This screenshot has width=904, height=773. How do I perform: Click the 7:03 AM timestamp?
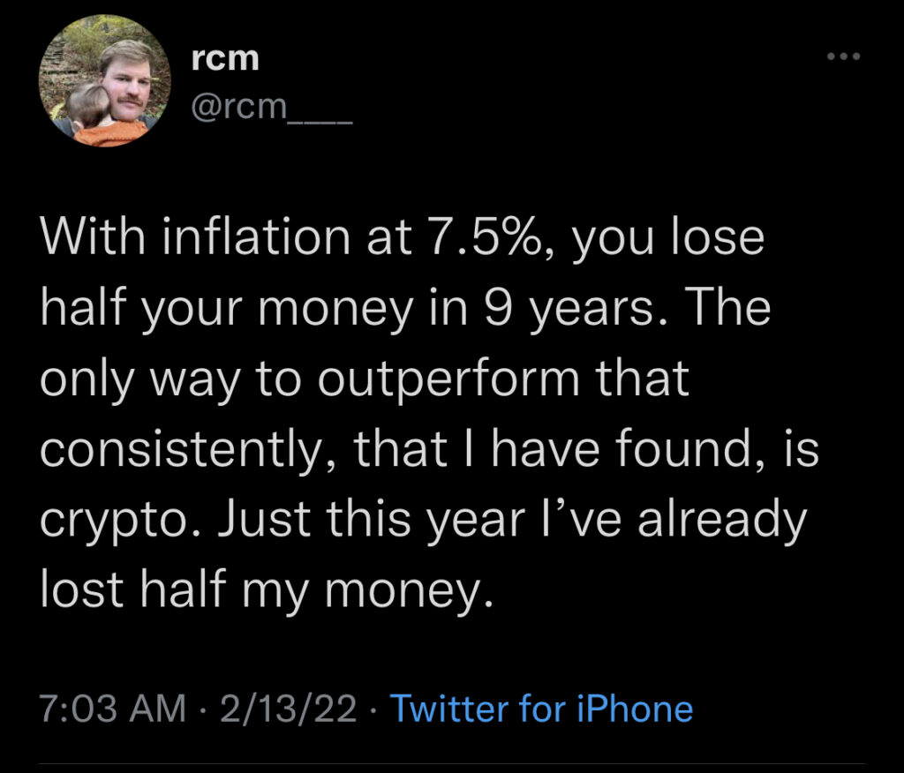(x=113, y=709)
